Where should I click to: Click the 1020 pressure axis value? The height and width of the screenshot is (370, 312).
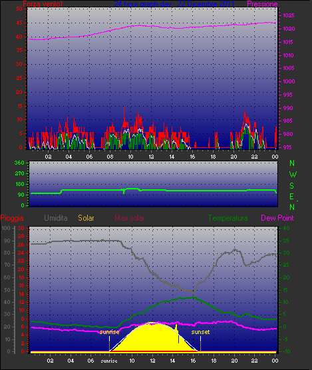289,29
